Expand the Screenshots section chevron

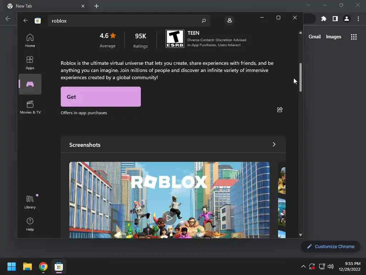[x=274, y=145]
